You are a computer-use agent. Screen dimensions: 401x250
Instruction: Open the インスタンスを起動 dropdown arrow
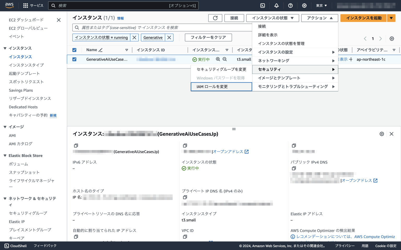tap(391, 18)
